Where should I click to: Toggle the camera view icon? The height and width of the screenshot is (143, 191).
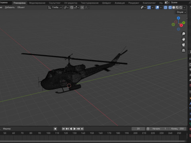tap(183, 45)
